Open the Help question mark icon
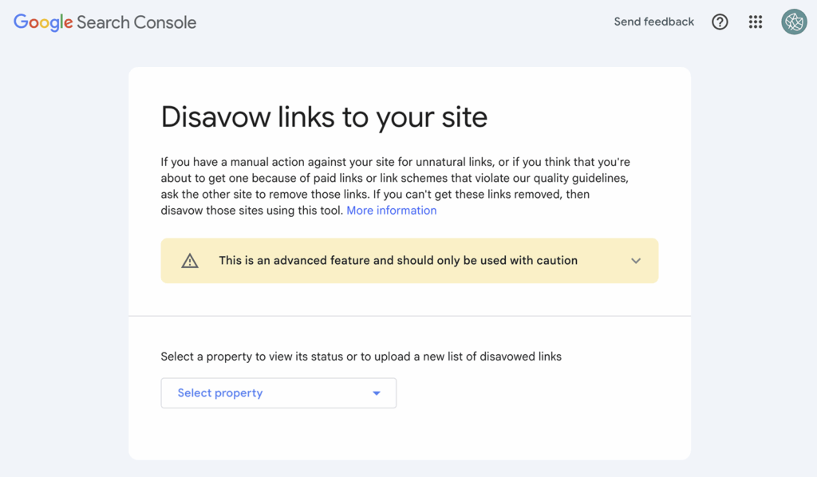 click(x=720, y=22)
